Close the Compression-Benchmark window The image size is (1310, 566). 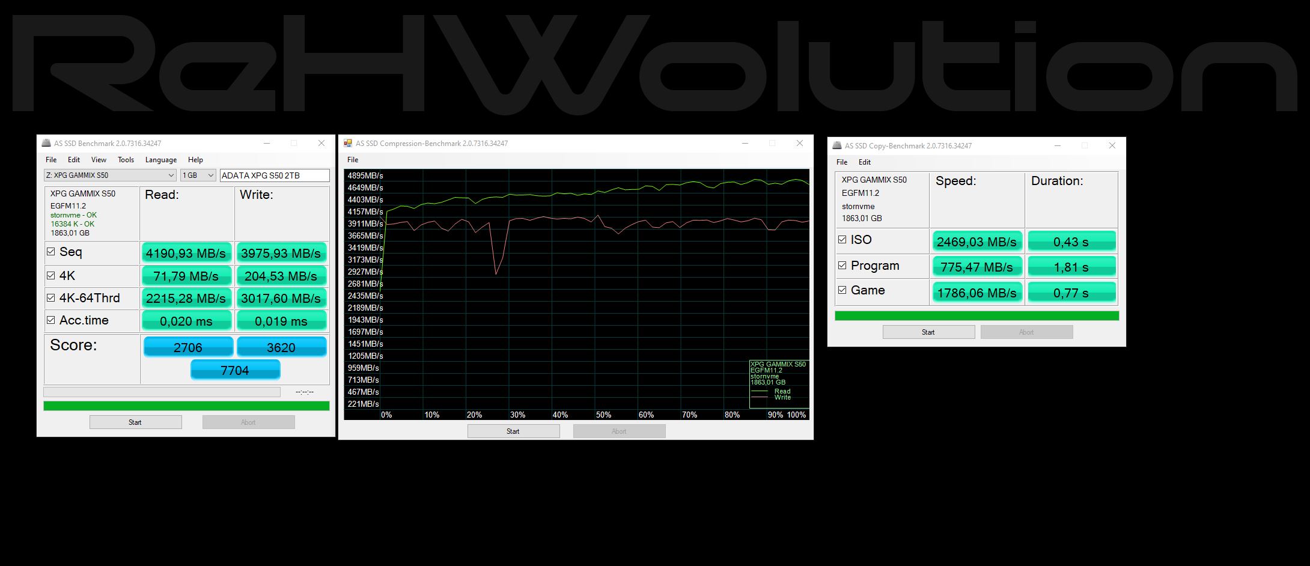[x=799, y=143]
